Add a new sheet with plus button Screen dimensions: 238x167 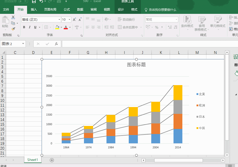coord(52,160)
